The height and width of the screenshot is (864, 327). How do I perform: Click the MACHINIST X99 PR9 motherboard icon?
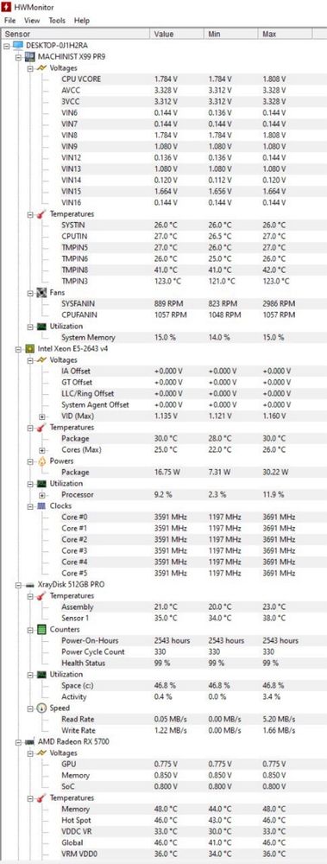coord(30,56)
